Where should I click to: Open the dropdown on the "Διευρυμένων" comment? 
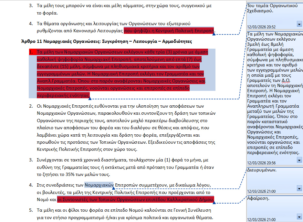click(299, 188)
